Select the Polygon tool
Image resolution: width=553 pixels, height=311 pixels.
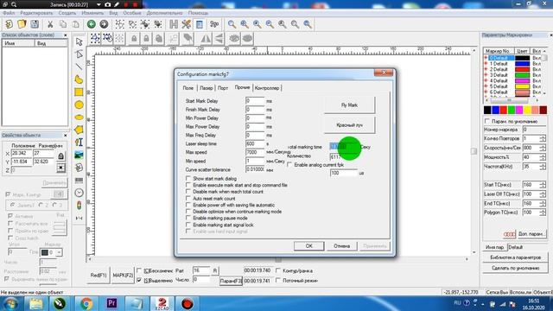[79, 130]
